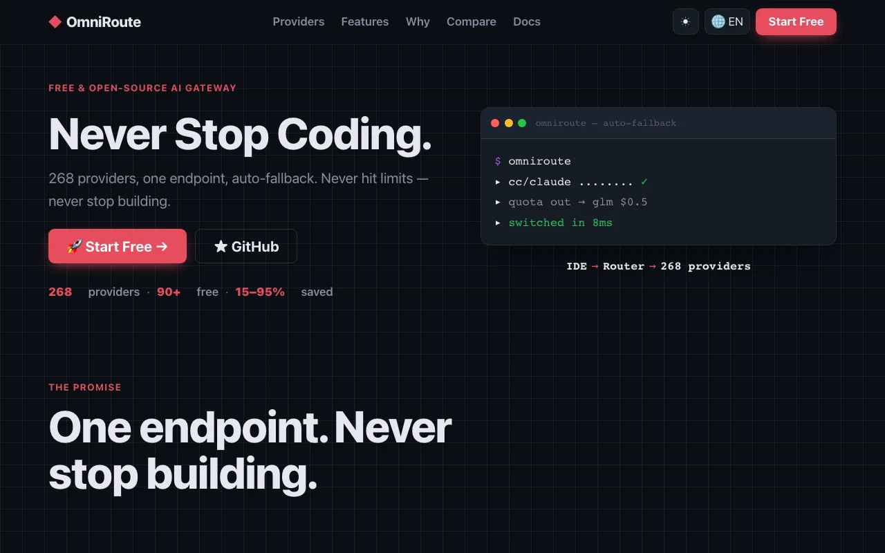Viewport: 885px width, 553px height.
Task: Click the yellow dot in terminal window
Action: [509, 123]
